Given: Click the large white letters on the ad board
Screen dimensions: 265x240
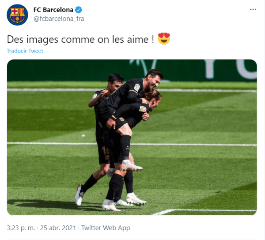Looking at the screenshot, I should coord(231,69).
